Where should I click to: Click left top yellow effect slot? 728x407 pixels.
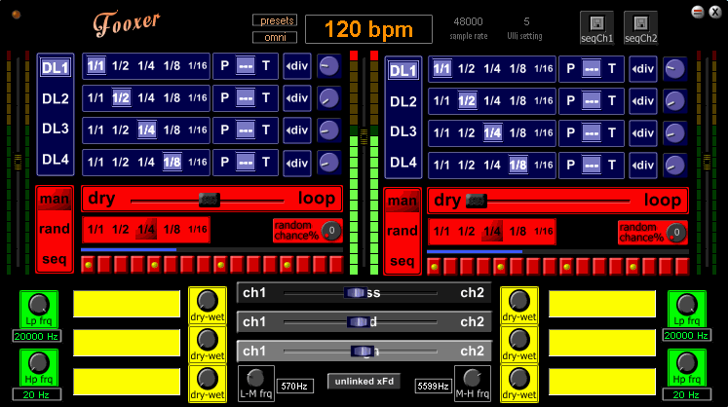(127, 304)
